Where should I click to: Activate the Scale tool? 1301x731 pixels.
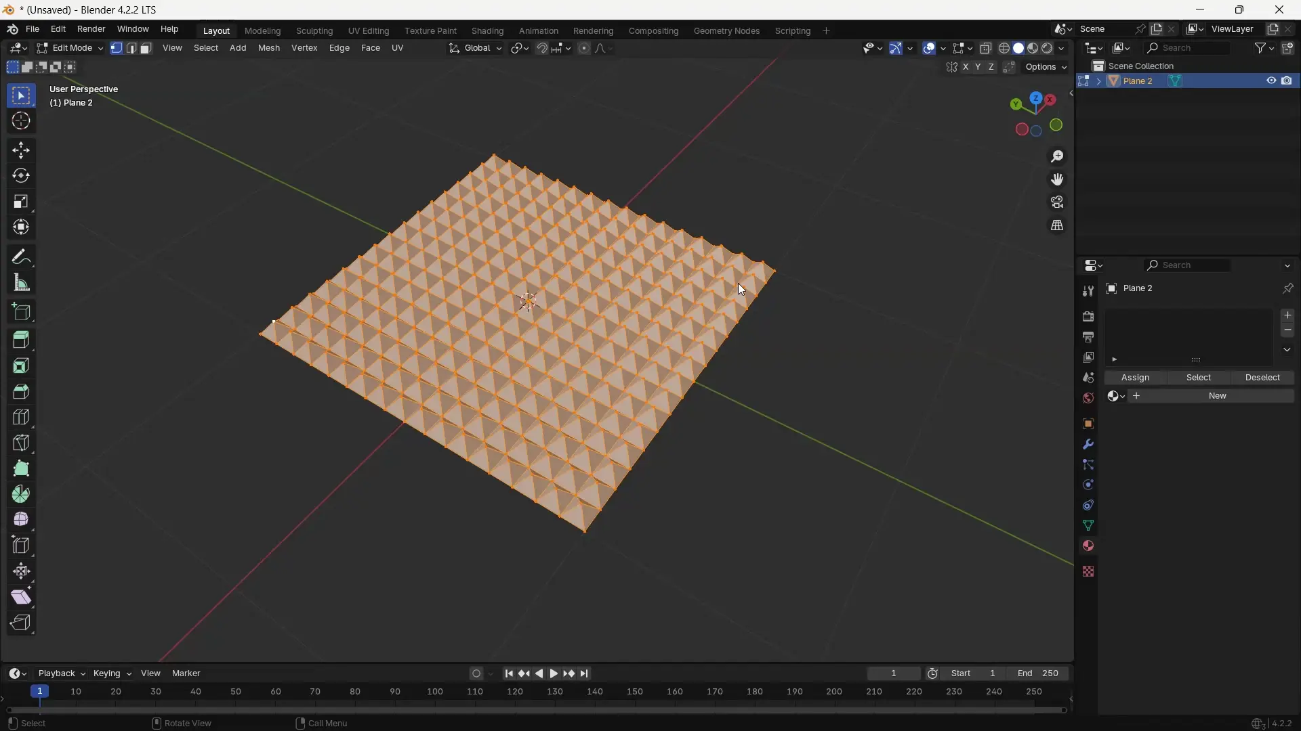(x=21, y=202)
